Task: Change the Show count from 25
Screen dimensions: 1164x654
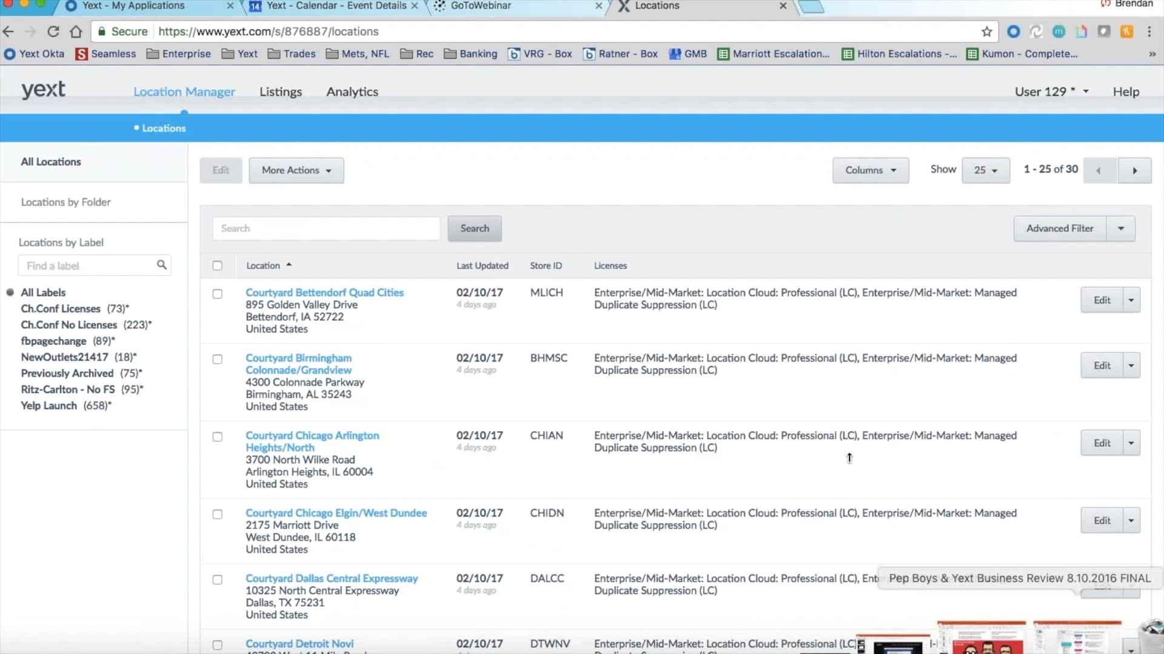Action: [986, 170]
